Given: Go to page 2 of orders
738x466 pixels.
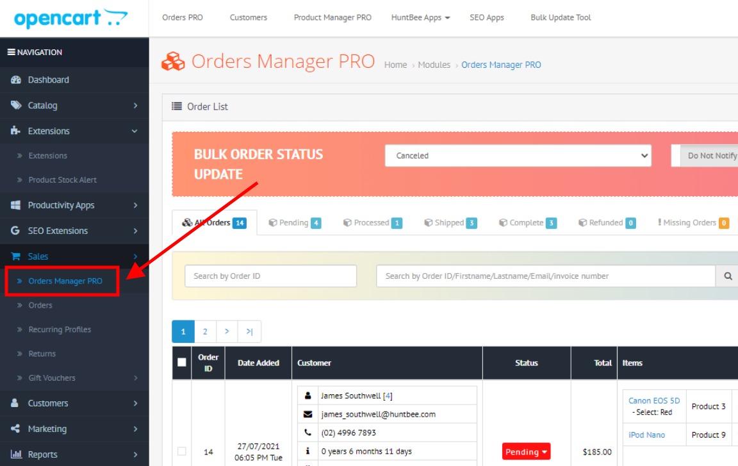Looking at the screenshot, I should point(205,331).
